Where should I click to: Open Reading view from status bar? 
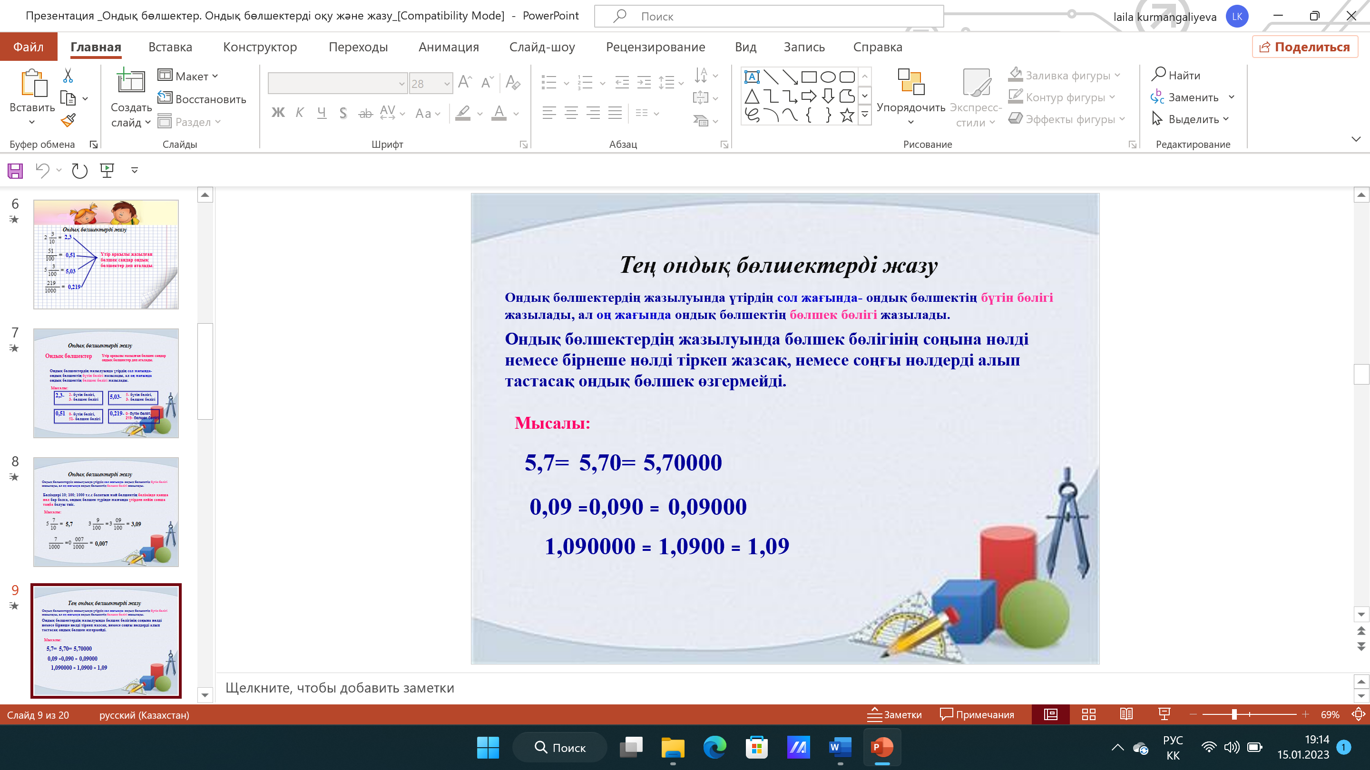(x=1126, y=715)
